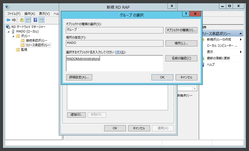Viewport: 249px width, 151px height.
Task: Click 最新の情報に更新 action
Action: (x=218, y=58)
